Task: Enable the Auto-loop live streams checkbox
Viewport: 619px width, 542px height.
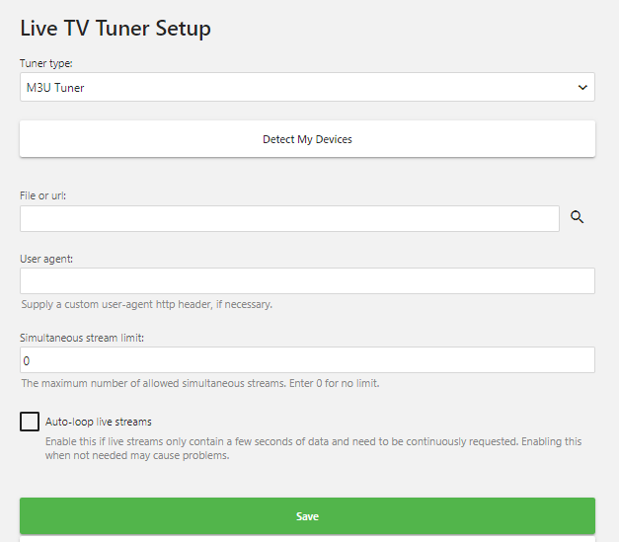Action: click(x=30, y=422)
